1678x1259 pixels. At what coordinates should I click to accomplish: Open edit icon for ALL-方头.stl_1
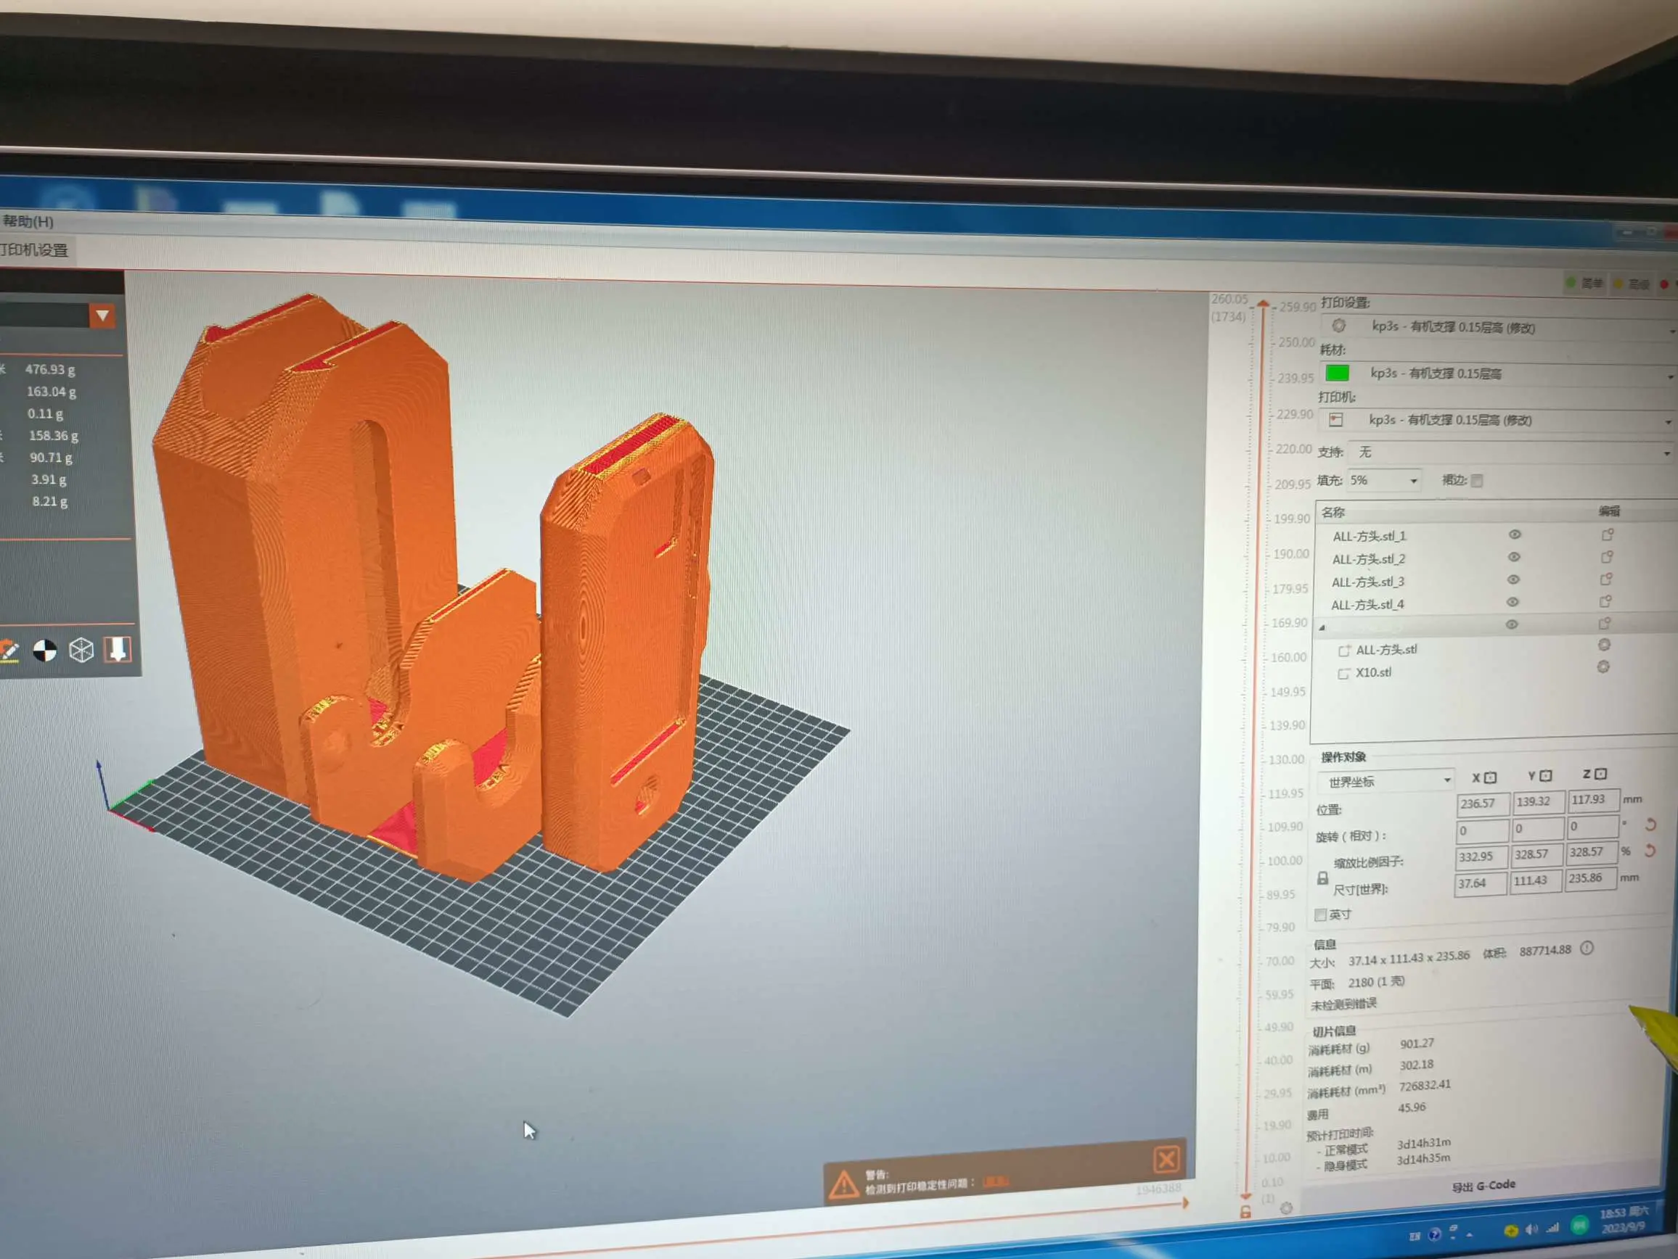1607,535
